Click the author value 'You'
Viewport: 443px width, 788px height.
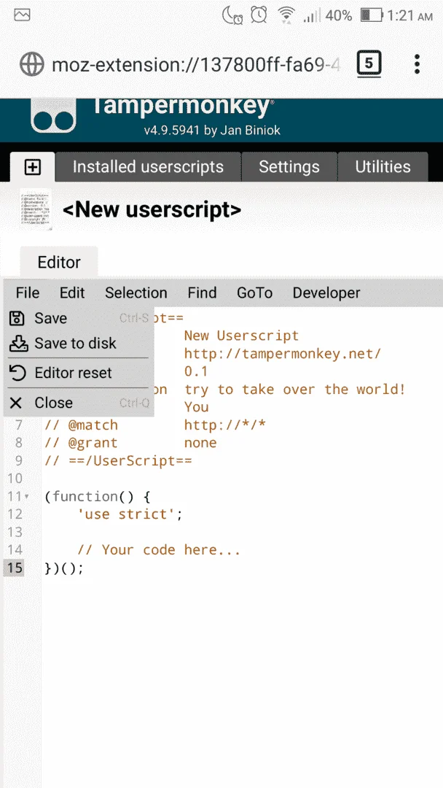[196, 407]
